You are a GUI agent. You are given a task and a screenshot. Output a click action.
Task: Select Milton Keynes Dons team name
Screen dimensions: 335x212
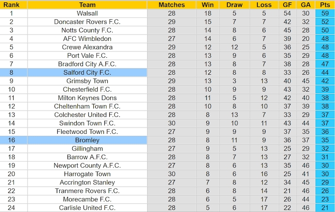(x=87, y=98)
